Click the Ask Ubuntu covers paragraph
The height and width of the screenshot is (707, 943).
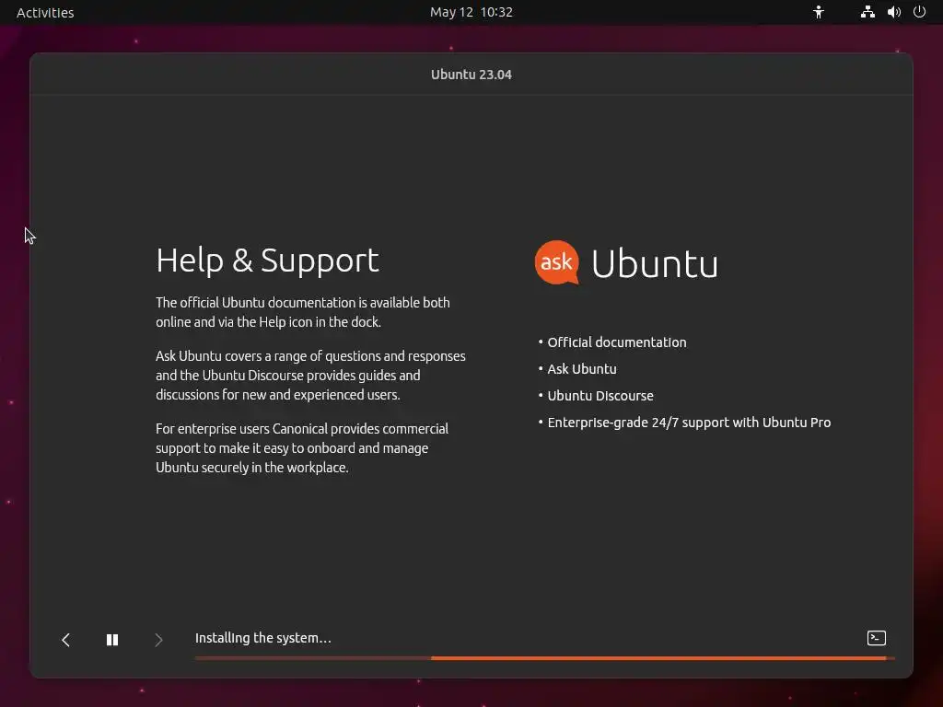click(x=310, y=376)
